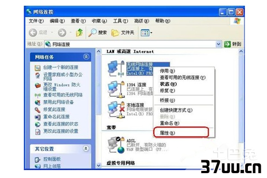Image resolution: width=267 pixels, height=178 pixels.
Task: Select the 本地连接 icon with red X
Action: [116, 109]
